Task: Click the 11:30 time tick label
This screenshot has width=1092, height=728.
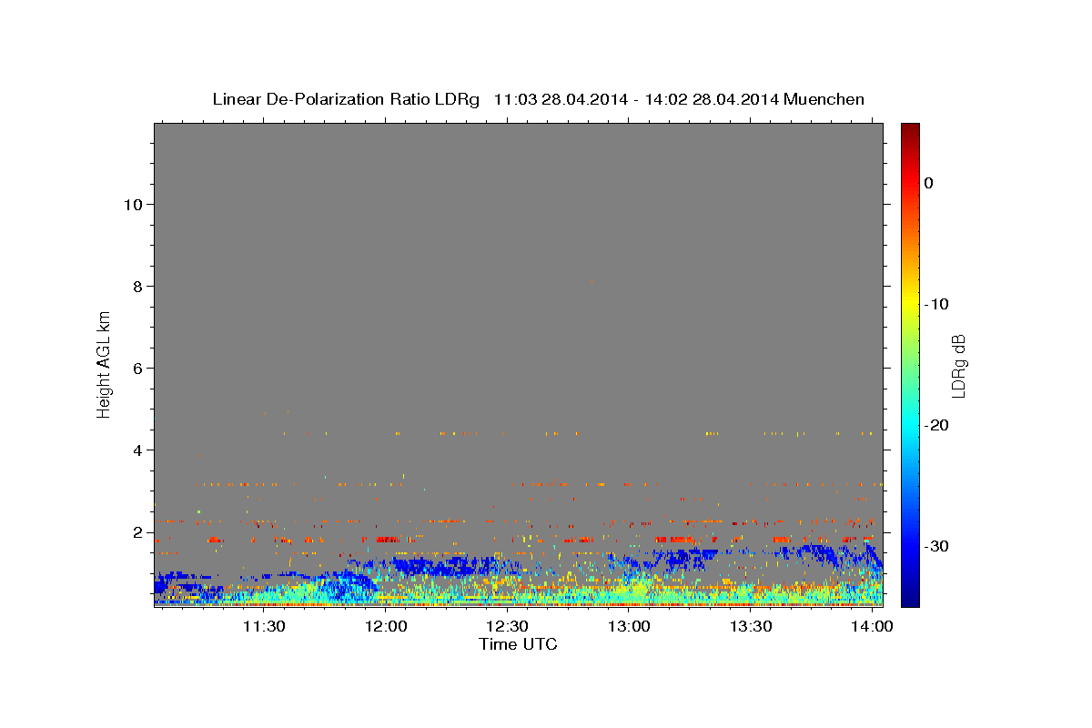Action: (x=264, y=627)
